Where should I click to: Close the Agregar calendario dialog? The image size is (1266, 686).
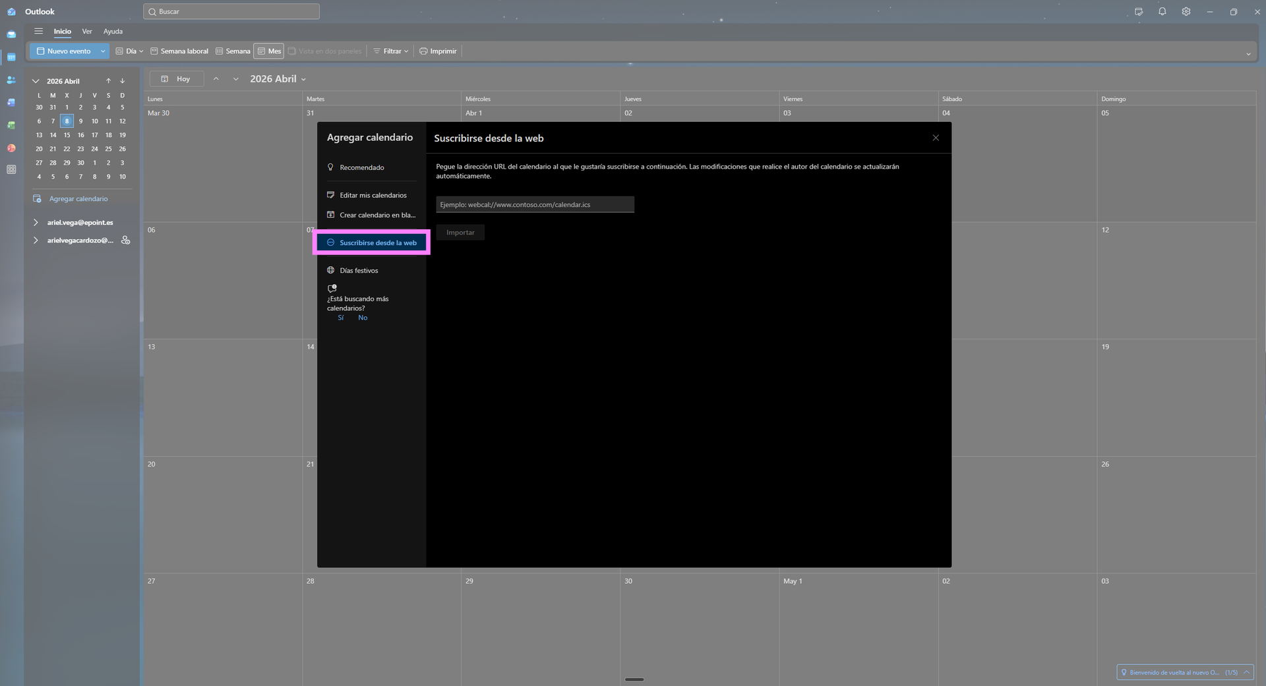tap(936, 138)
